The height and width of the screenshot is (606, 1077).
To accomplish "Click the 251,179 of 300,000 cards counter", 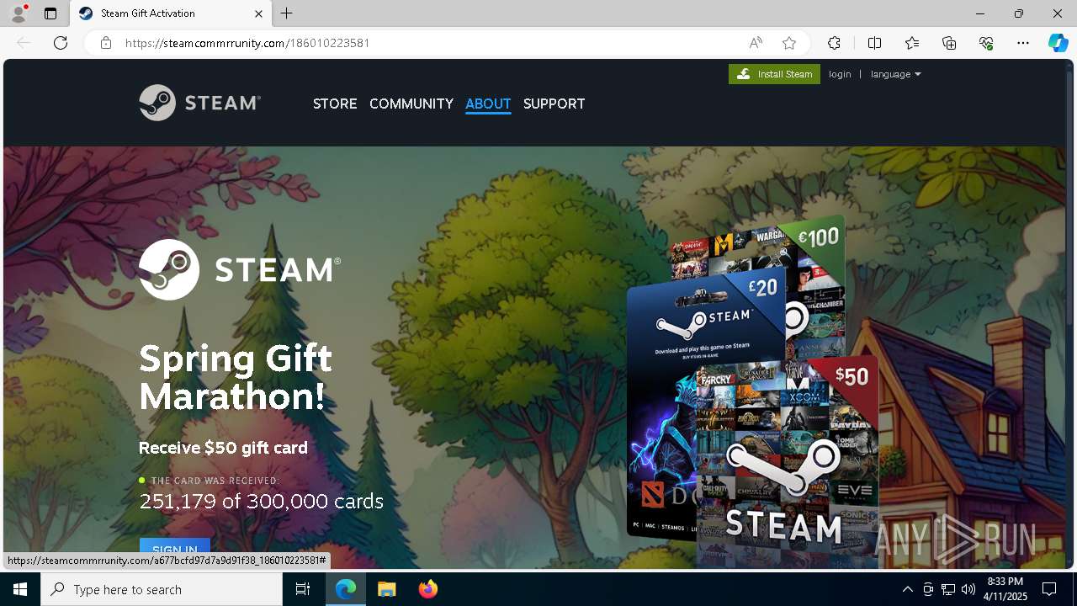I will tap(261, 502).
